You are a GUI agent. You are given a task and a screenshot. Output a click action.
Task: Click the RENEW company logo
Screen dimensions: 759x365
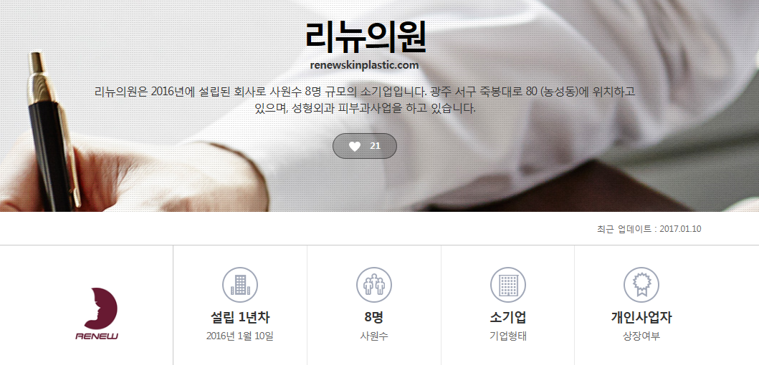coord(97,313)
